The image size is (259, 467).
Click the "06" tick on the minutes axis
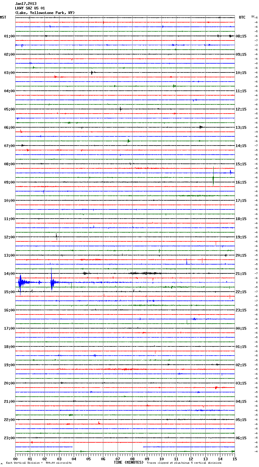pyautogui.click(x=103, y=459)
